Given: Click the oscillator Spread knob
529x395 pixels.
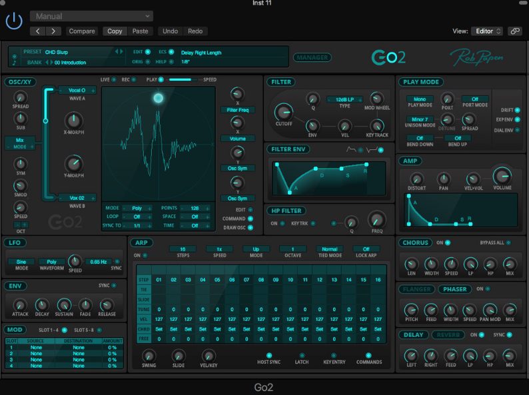Looking at the screenshot, I should point(20,97).
